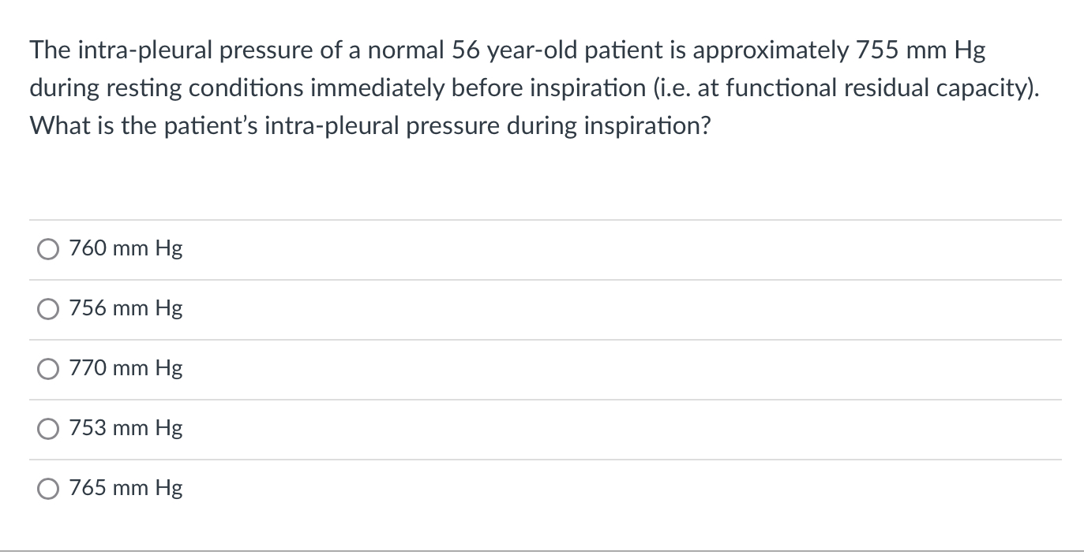Viewport: 1084px width, 555px height.
Task: Click the 770 mm Hg answer label
Action: [x=125, y=368]
